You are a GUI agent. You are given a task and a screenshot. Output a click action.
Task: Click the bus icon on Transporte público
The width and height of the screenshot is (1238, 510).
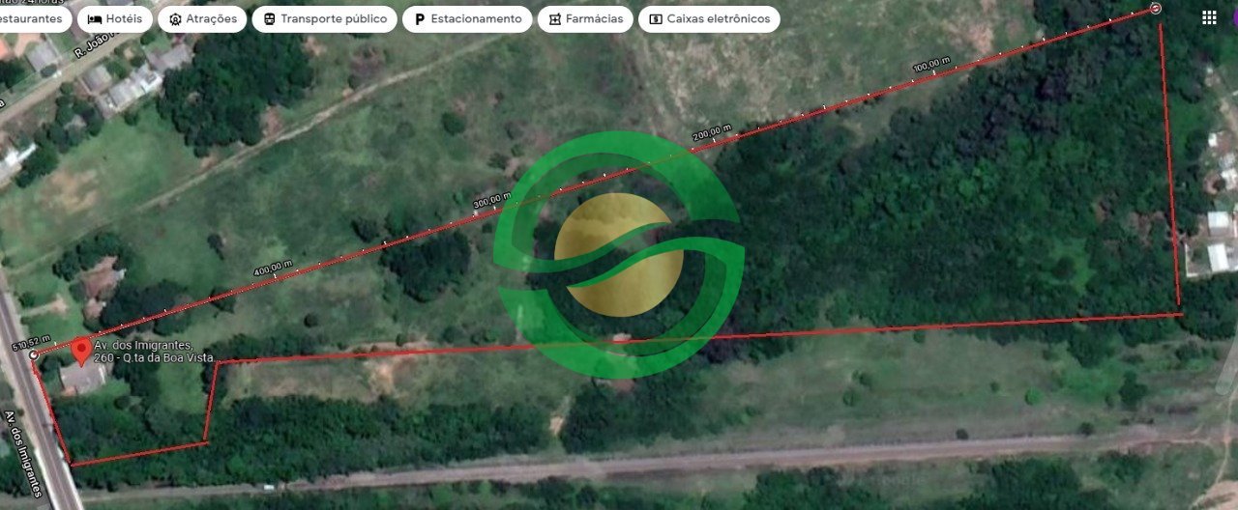(269, 19)
